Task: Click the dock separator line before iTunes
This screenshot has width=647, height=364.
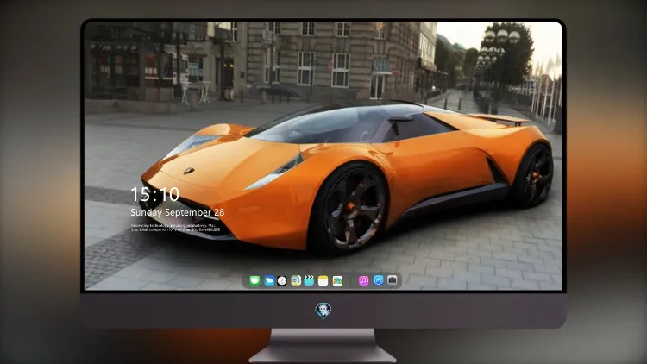Action: coord(351,280)
